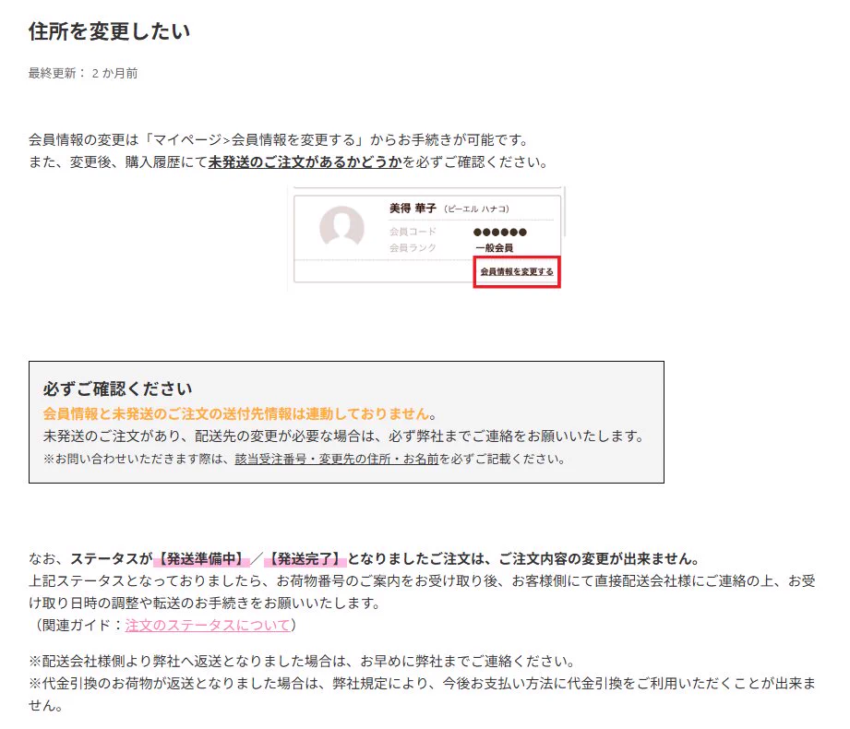Click the highlighted status 【発送準備中】
Image resolution: width=850 pixels, height=729 pixels.
pyautogui.click(x=202, y=559)
